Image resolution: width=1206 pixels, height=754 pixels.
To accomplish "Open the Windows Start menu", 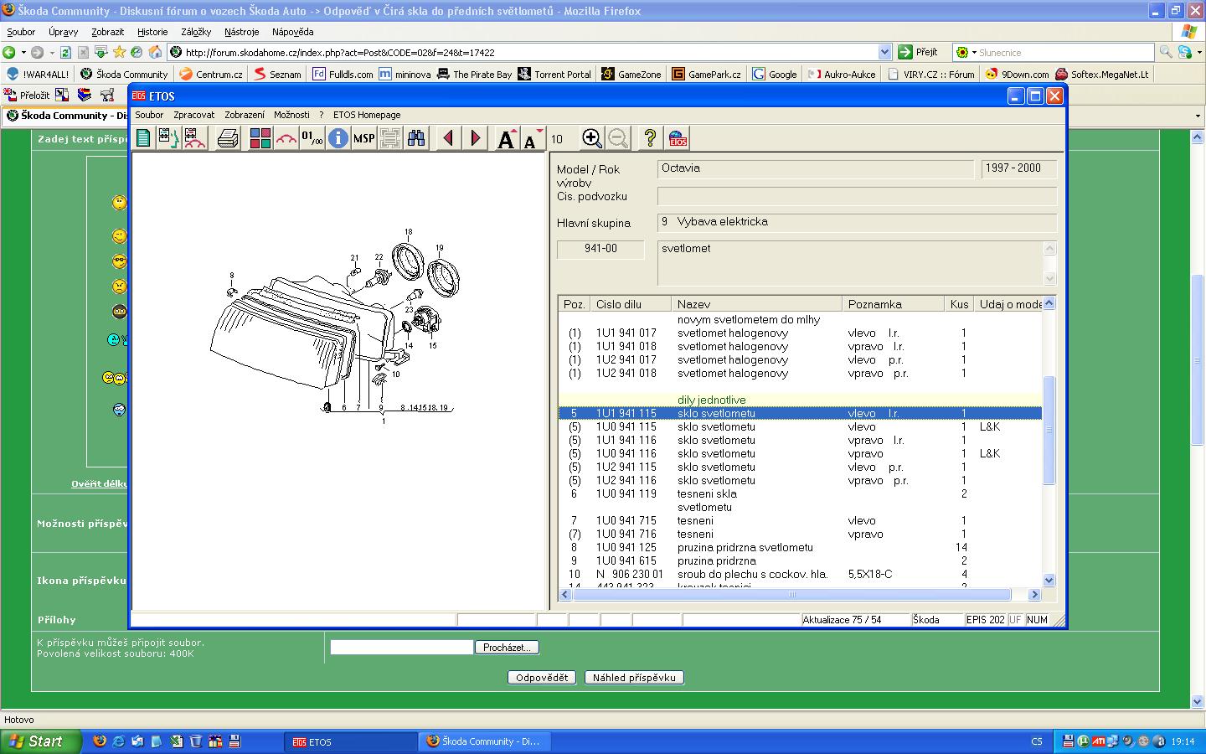I will coord(42,741).
